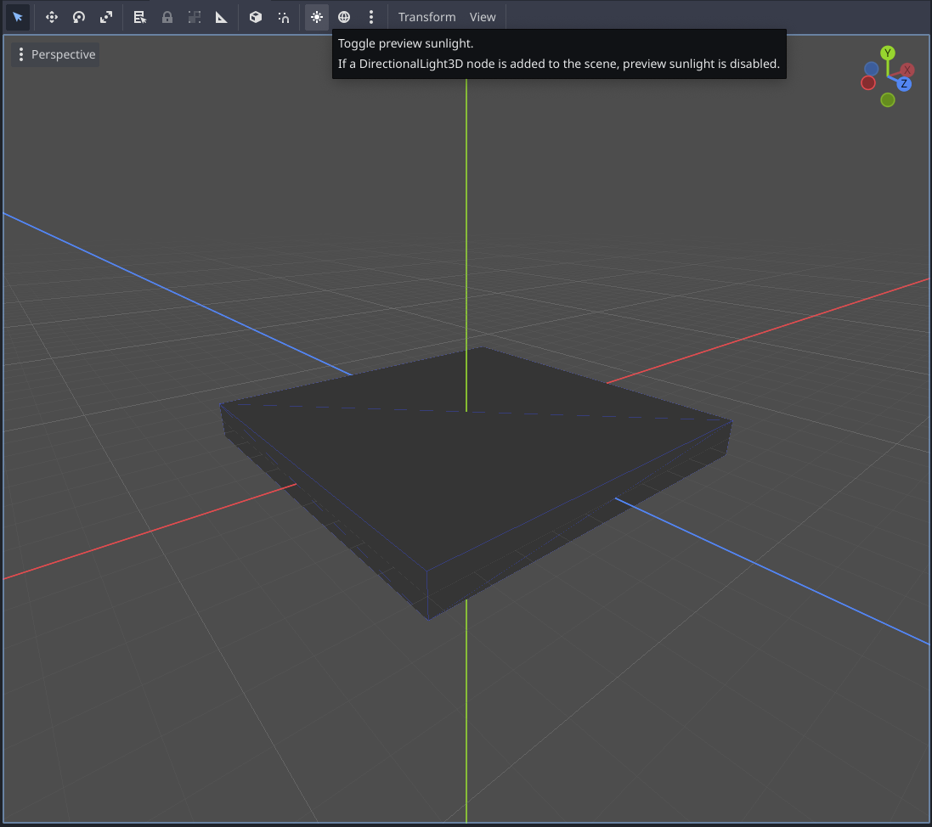Select the Rotate mode tool

click(x=79, y=17)
